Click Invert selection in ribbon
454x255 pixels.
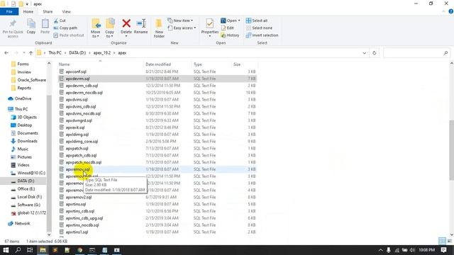tap(262, 35)
